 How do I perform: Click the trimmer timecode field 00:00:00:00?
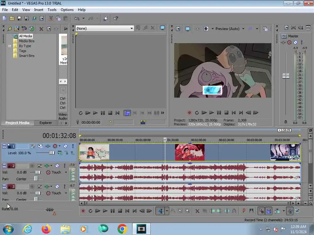pyautogui.click(x=91, y=122)
